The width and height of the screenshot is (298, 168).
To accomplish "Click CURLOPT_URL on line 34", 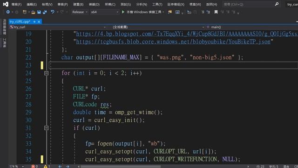I will (170, 151).
